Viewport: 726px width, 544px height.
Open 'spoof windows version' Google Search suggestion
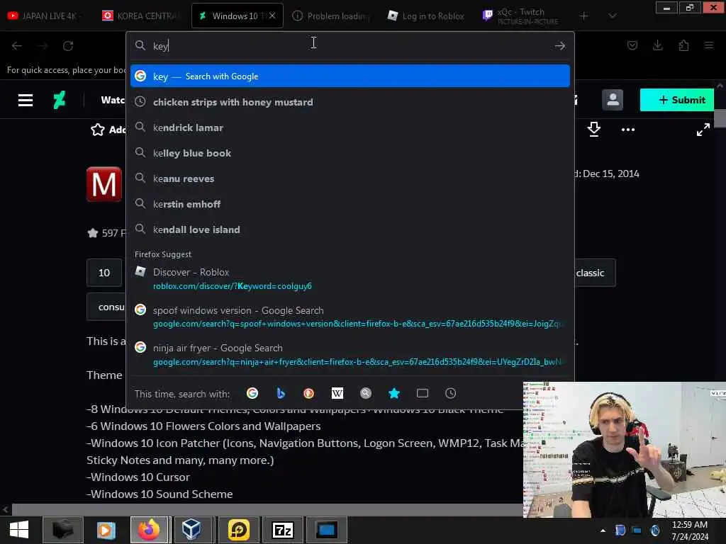350,317
